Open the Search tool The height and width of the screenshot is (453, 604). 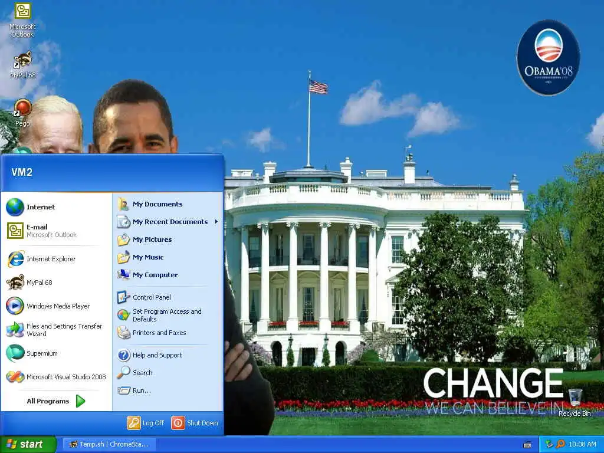coord(168,373)
